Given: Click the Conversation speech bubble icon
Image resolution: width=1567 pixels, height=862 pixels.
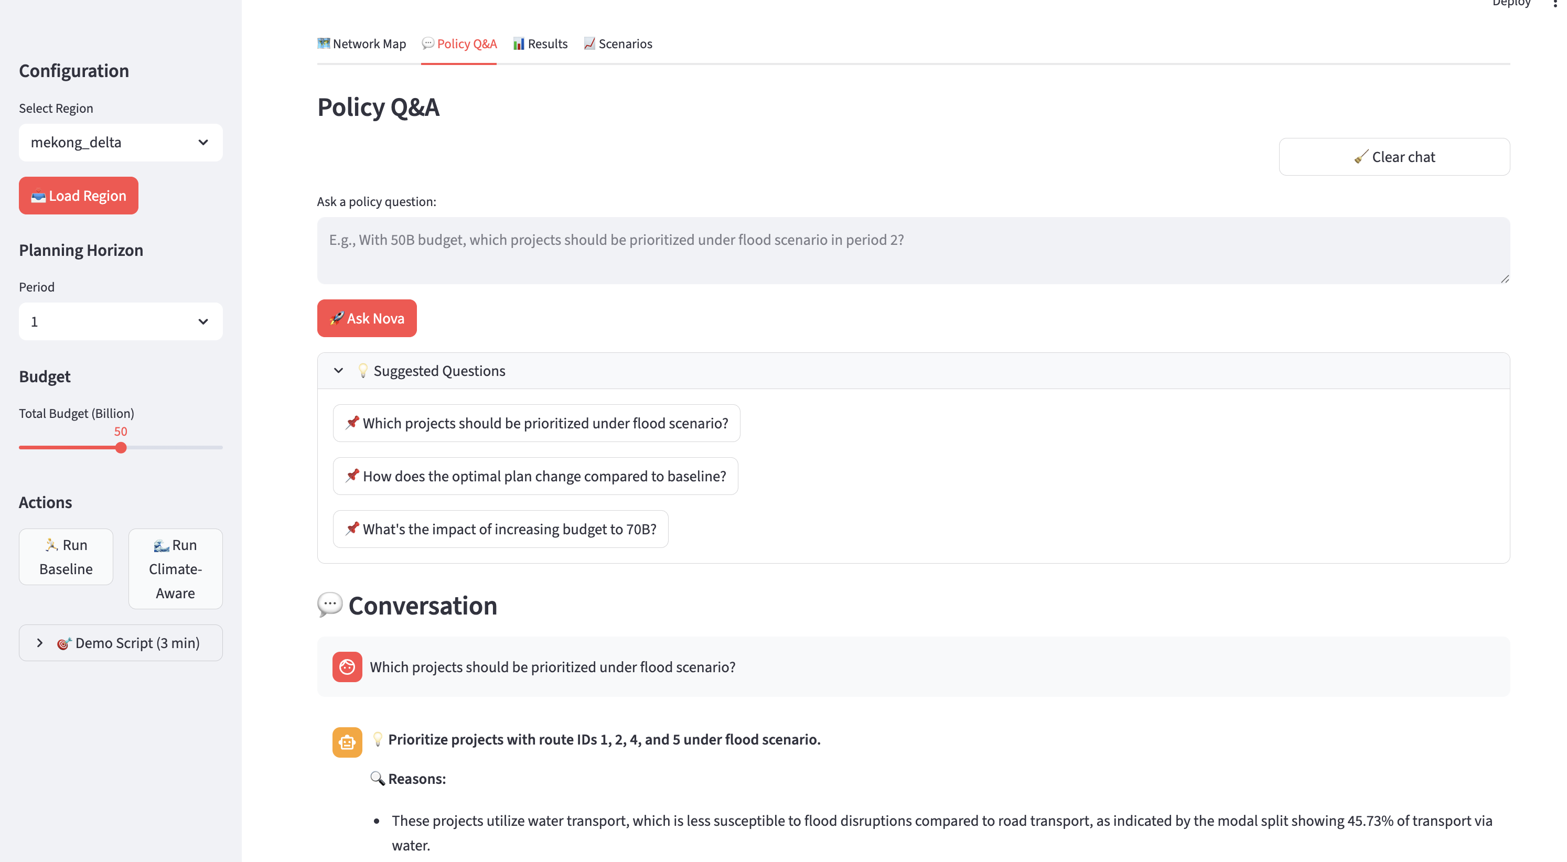Looking at the screenshot, I should pyautogui.click(x=330, y=605).
